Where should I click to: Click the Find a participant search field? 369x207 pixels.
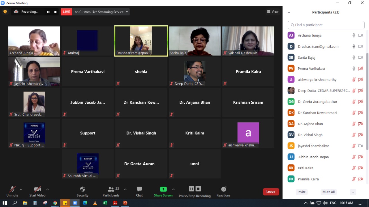(326, 25)
